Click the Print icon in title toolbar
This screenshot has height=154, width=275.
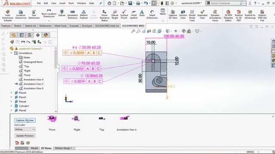pos(138,3)
